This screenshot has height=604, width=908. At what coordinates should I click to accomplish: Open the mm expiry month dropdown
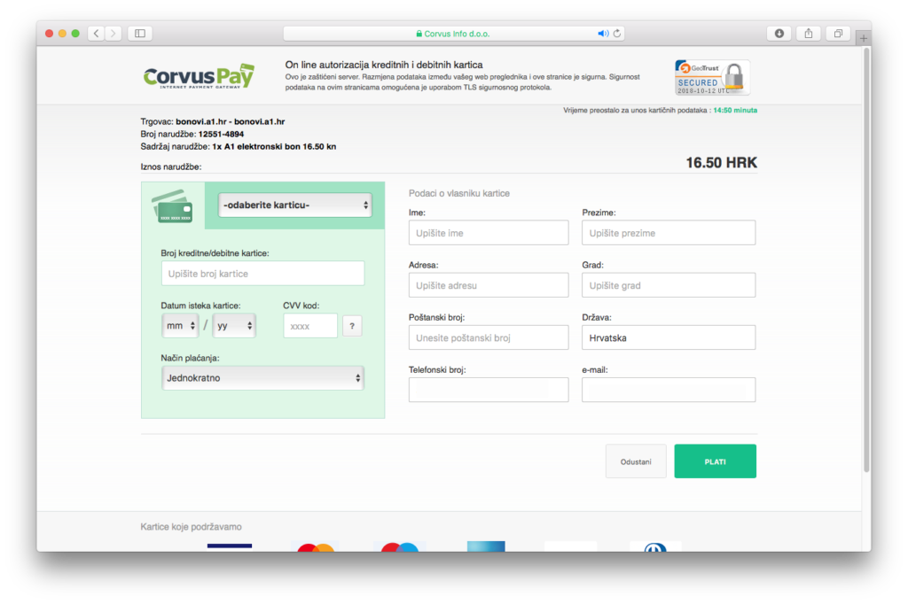click(180, 326)
